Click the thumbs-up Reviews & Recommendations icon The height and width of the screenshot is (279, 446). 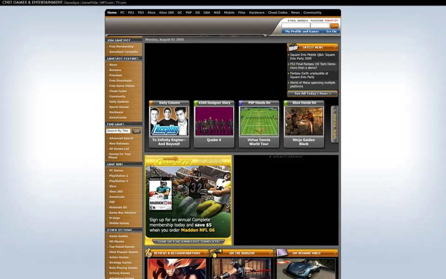149,253
